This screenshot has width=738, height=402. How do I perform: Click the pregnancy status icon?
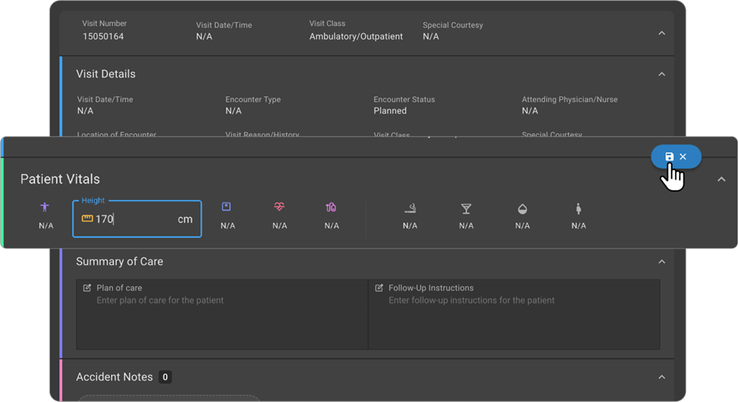click(579, 208)
